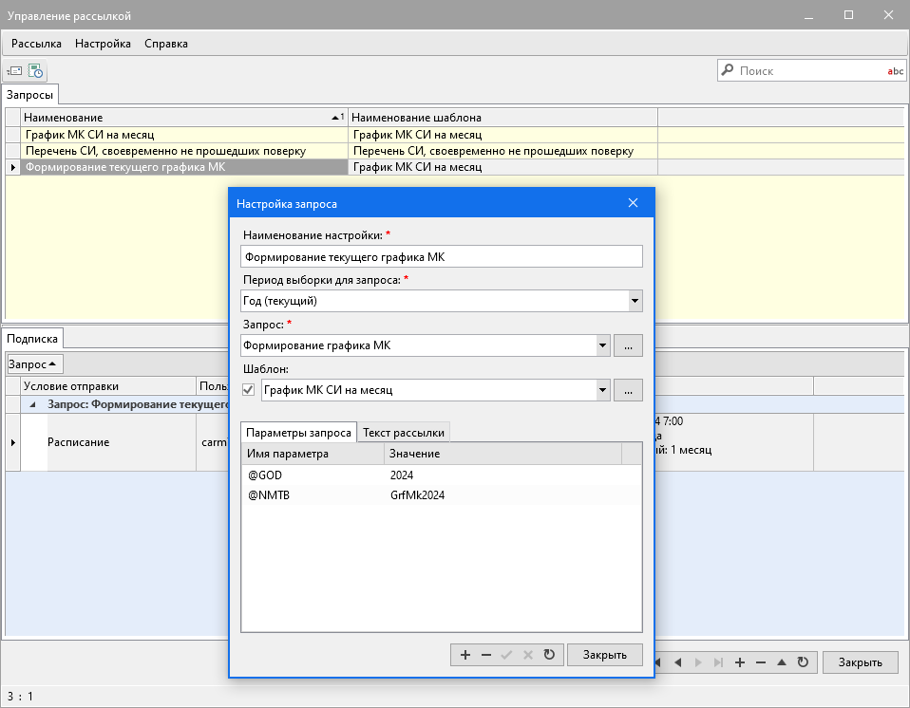This screenshot has height=708, width=910.
Task: Click the scheduled mailing clock toolbar icon
Action: click(x=35, y=71)
